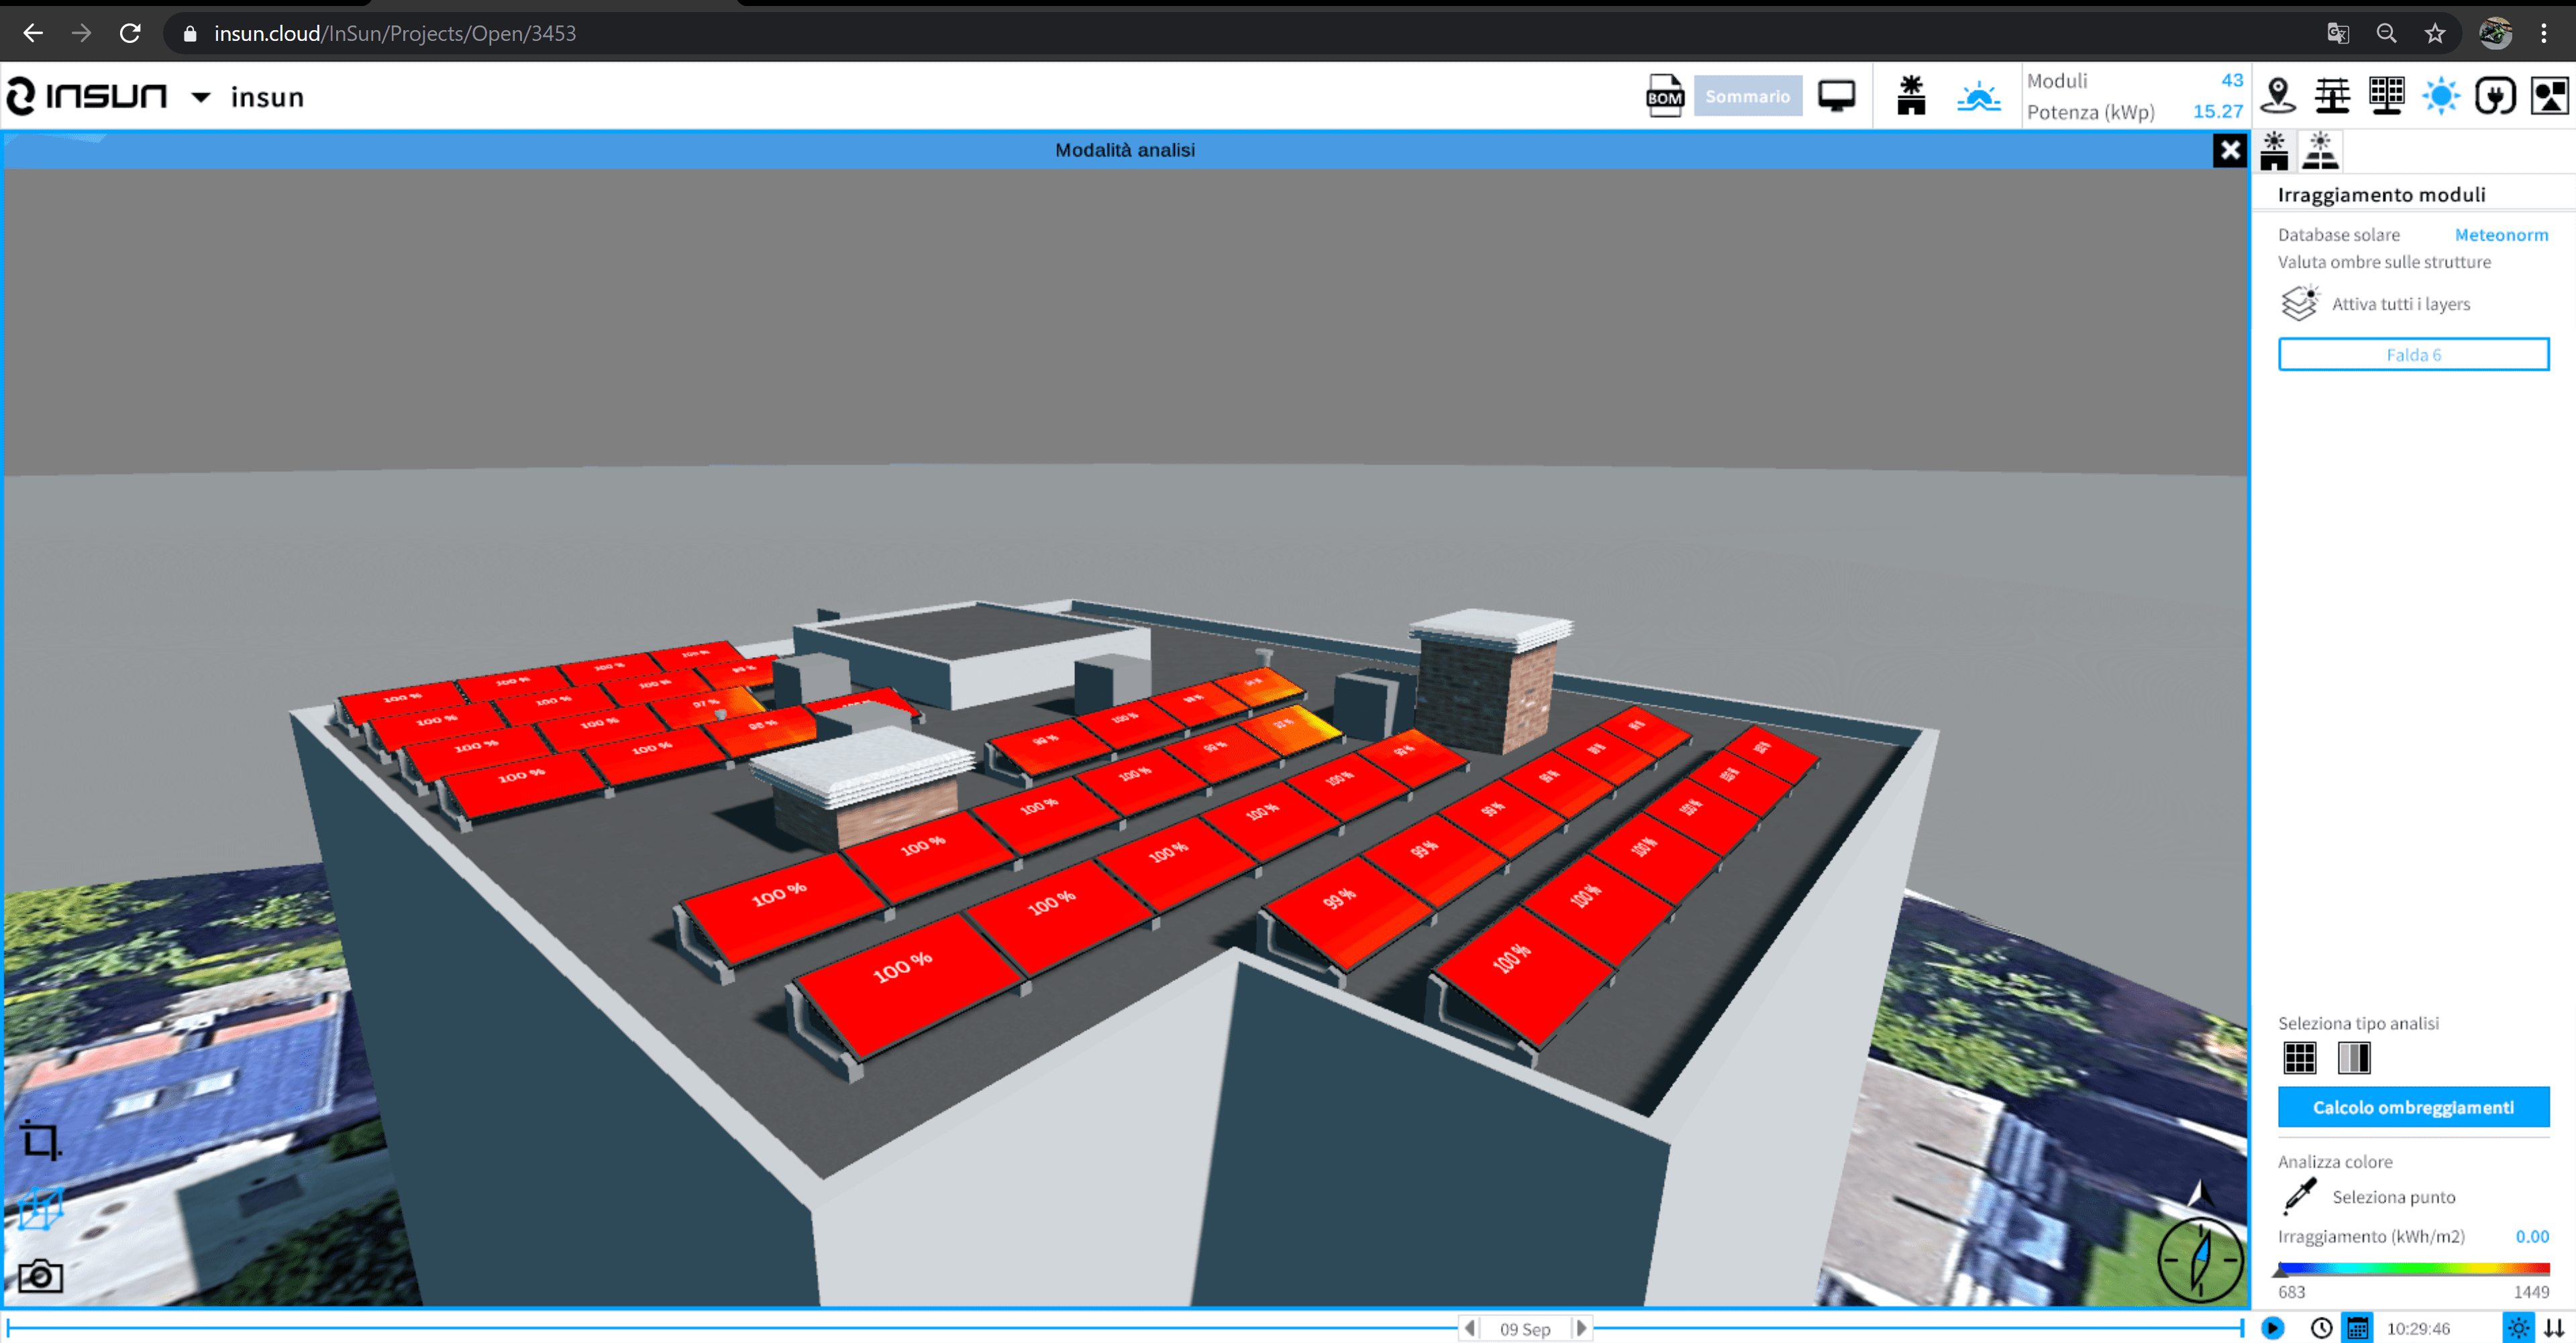Switch to modules irradiation tab

point(2320,151)
